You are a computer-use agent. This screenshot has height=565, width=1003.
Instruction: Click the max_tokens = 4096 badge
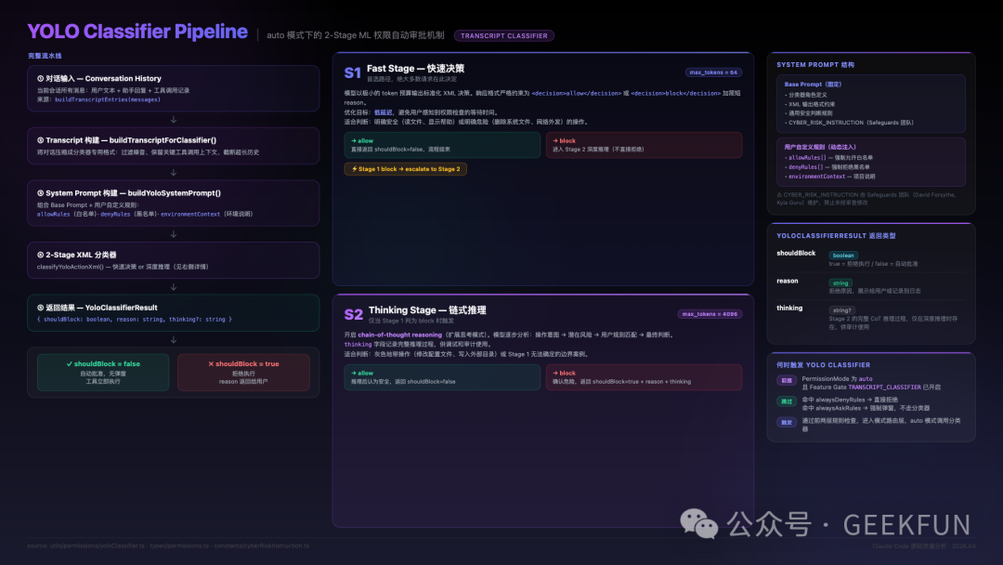[710, 314]
